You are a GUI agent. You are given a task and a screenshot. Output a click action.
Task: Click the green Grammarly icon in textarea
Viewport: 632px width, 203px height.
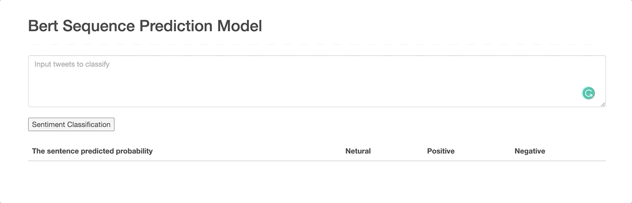pos(588,93)
